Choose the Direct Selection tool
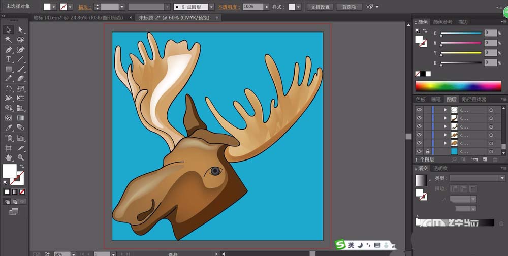The width and height of the screenshot is (508, 256). tap(21, 30)
